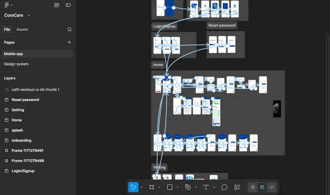Open the Text tool options dropdown
Screen dimensions: 330x195
point(214,187)
